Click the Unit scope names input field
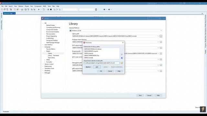 [115, 59]
